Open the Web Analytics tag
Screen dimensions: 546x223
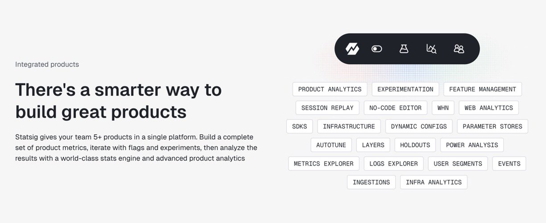(488, 108)
